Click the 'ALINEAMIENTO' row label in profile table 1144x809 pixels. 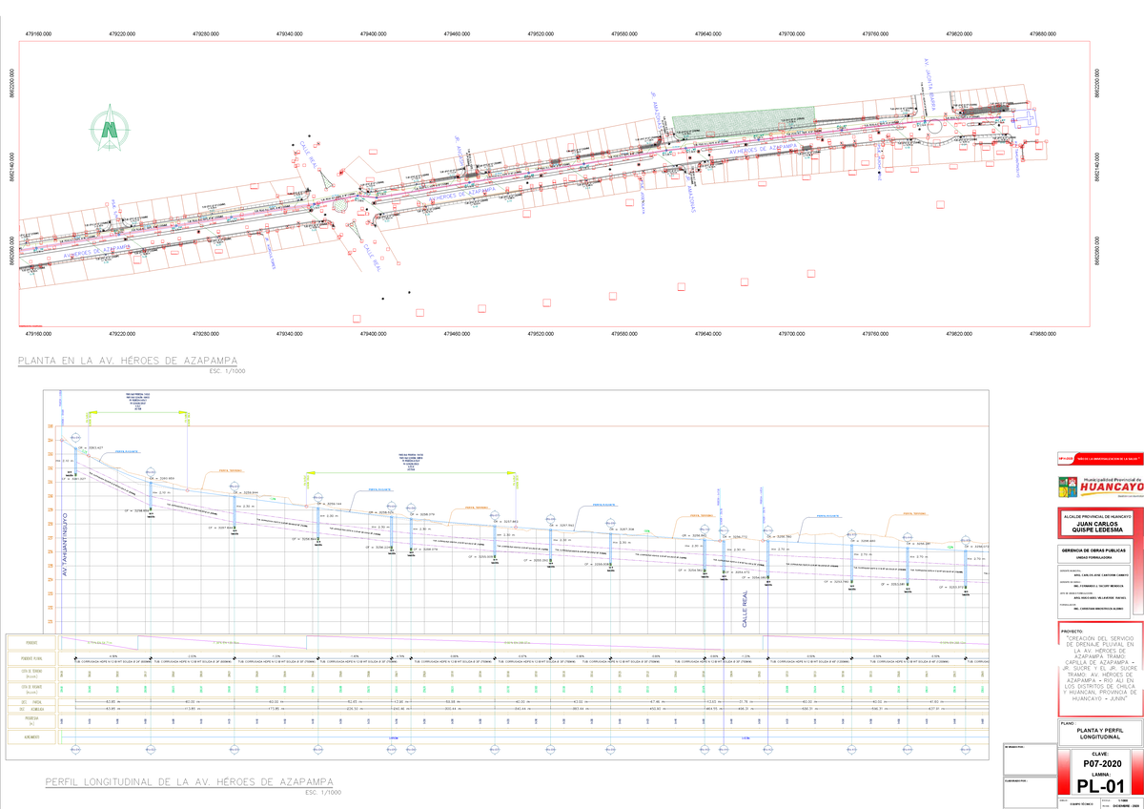point(31,736)
